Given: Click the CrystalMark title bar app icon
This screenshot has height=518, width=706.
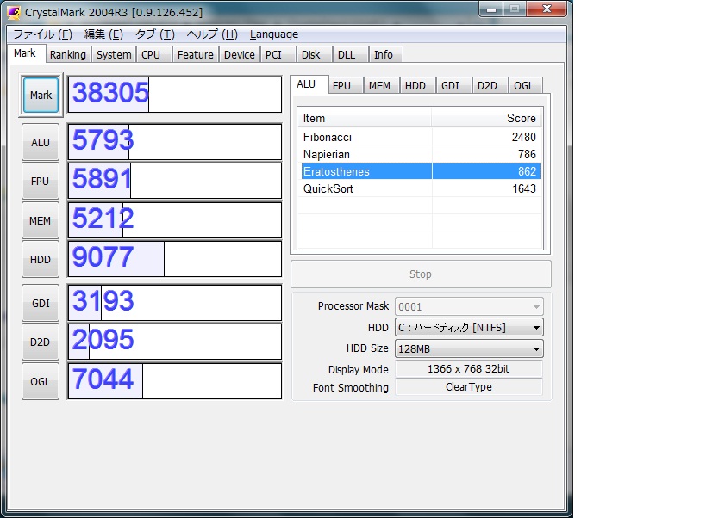Looking at the screenshot, I should (x=15, y=13).
